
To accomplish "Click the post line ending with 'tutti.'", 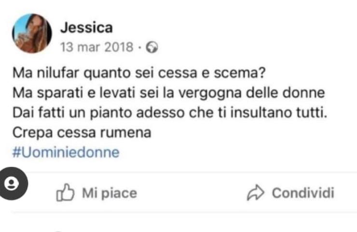I will click(x=170, y=113).
